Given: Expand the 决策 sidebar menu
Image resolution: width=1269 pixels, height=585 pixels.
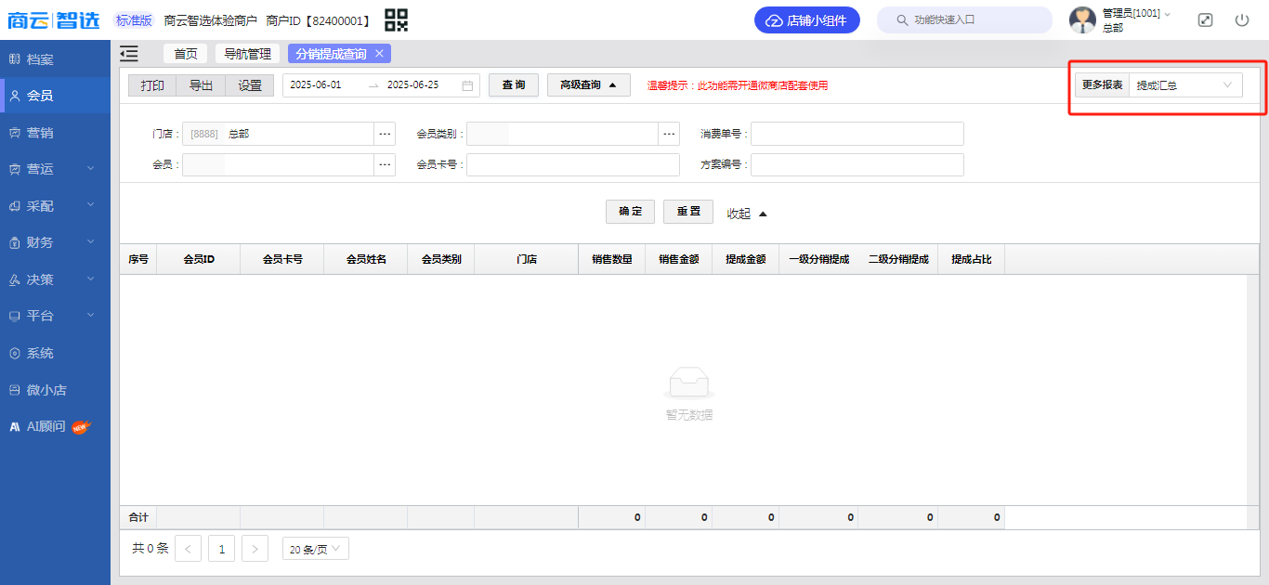Looking at the screenshot, I should pos(55,279).
